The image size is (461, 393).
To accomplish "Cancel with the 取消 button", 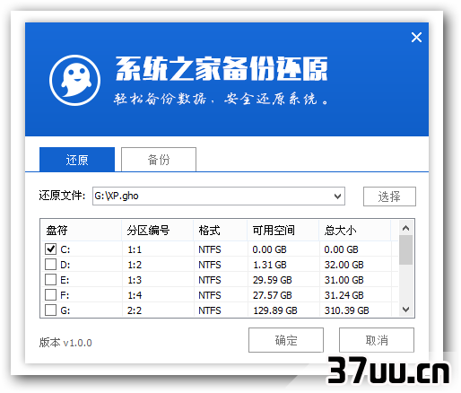I will (377, 340).
